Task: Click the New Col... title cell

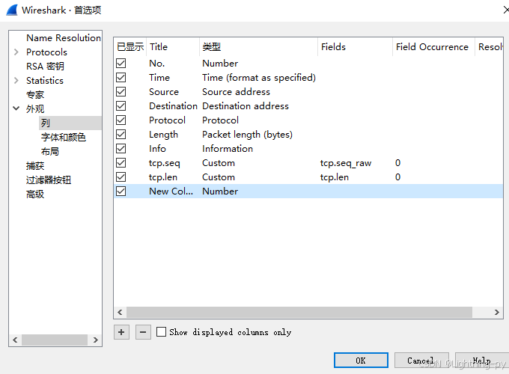Action: click(171, 191)
